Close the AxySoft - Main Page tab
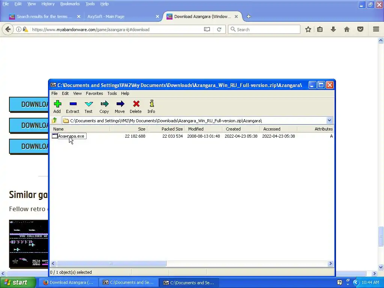Image resolution: width=384 pixels, height=288 pixels. [x=157, y=16]
